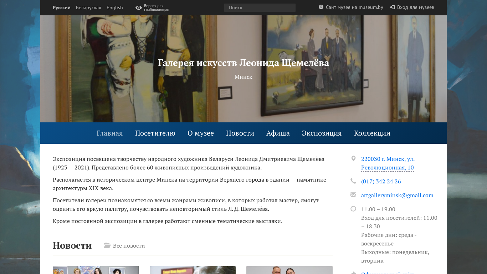Open the Главная navigation item

click(x=109, y=133)
